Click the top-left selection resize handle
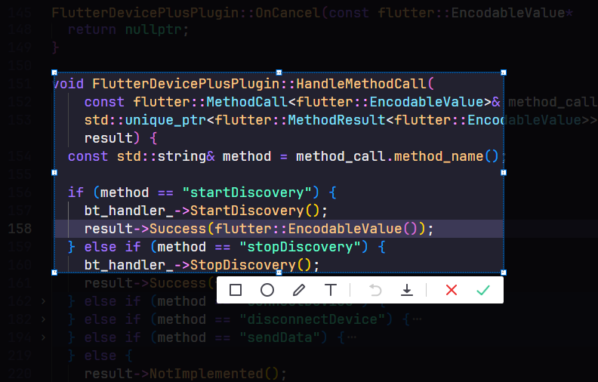 pos(54,72)
